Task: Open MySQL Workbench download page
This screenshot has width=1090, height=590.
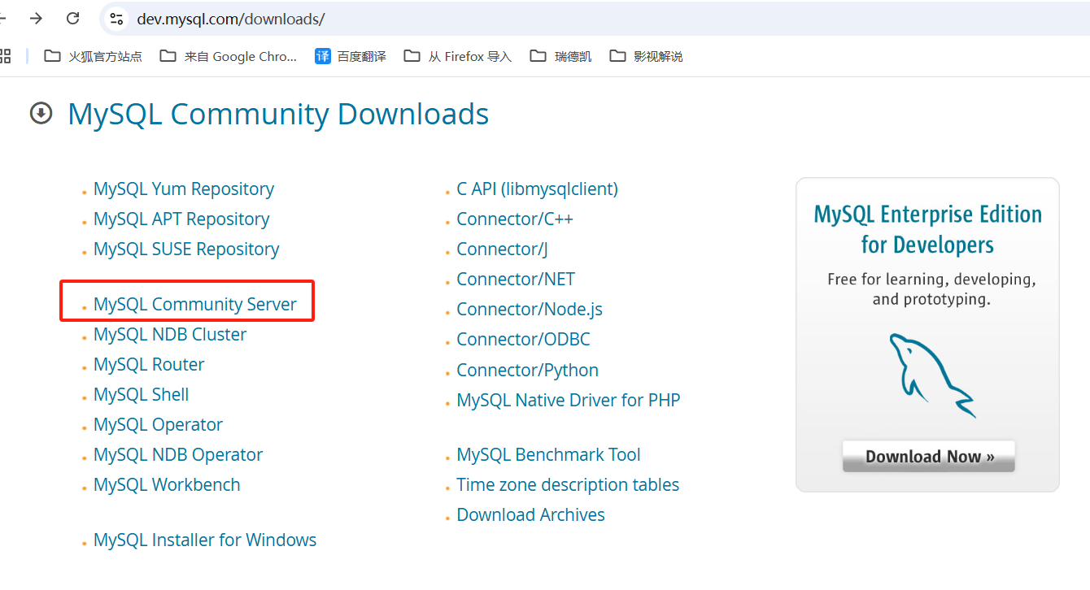Action: tap(167, 484)
